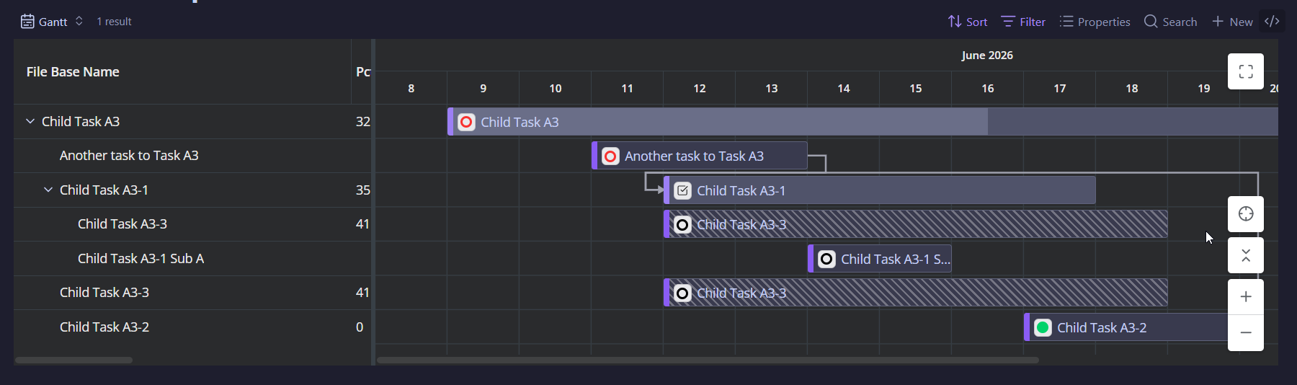Toggle fullscreen Gantt view

coord(1246,71)
